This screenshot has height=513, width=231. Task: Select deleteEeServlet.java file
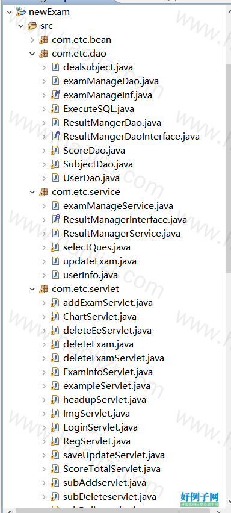[107, 331]
